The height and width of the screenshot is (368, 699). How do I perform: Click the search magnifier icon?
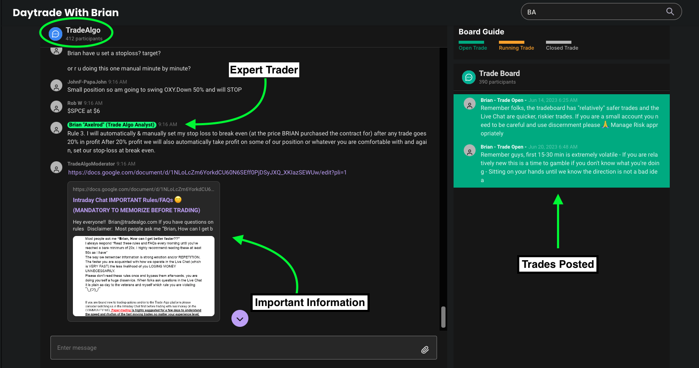coord(670,11)
